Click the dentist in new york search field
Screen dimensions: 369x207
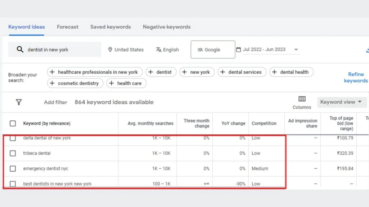click(55, 50)
